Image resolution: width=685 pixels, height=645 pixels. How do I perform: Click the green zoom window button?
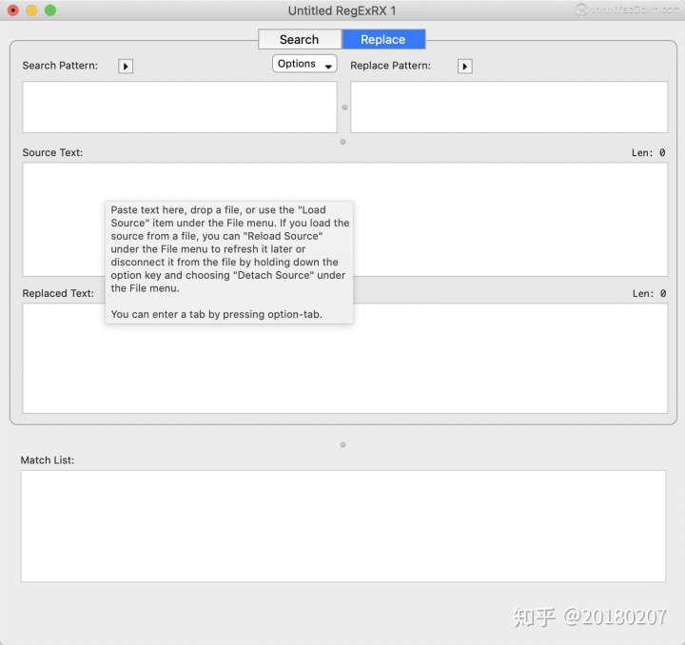[x=50, y=10]
